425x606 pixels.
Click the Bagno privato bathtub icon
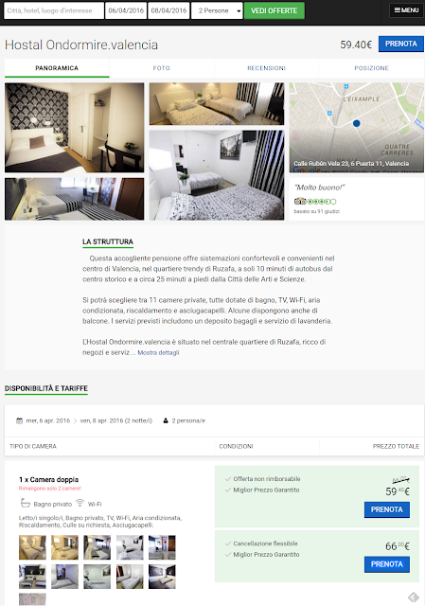(x=26, y=503)
